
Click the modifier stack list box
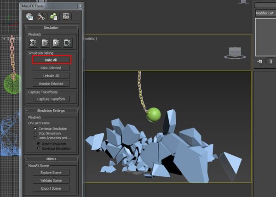265,37
